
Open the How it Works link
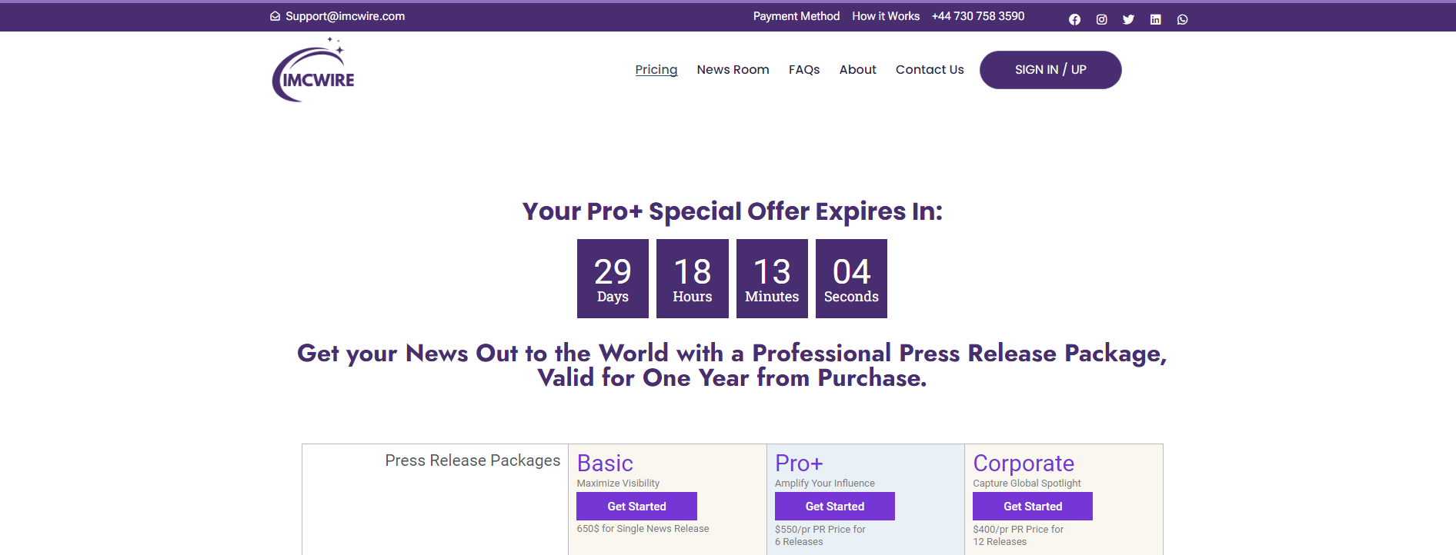[886, 16]
